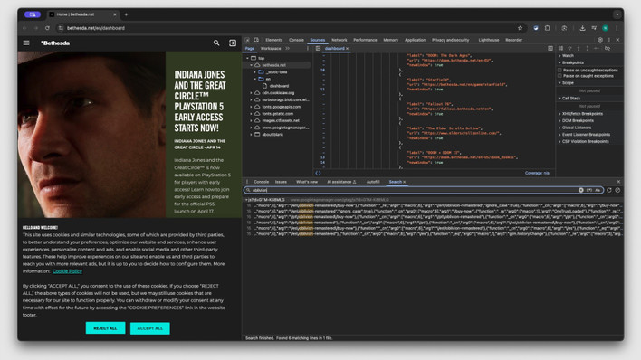Viewport: 641px width, 360px height.
Task: Open the DevTools customize three-dot menu
Action: pyautogui.click(x=609, y=40)
